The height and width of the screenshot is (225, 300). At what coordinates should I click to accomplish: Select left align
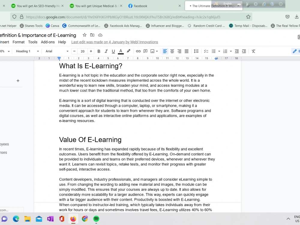(x=165, y=51)
